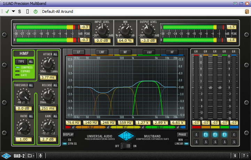Open the dropdown arrow next to the checkmark
Image resolution: width=251 pixels, height=160 pixels.
click(x=14, y=11)
